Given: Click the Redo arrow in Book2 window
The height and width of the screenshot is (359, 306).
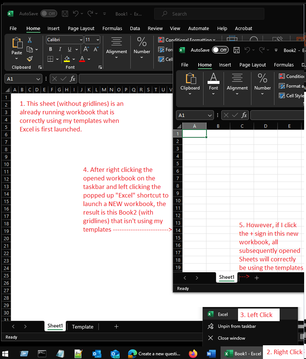Looking at the screenshot, I should (x=261, y=50).
